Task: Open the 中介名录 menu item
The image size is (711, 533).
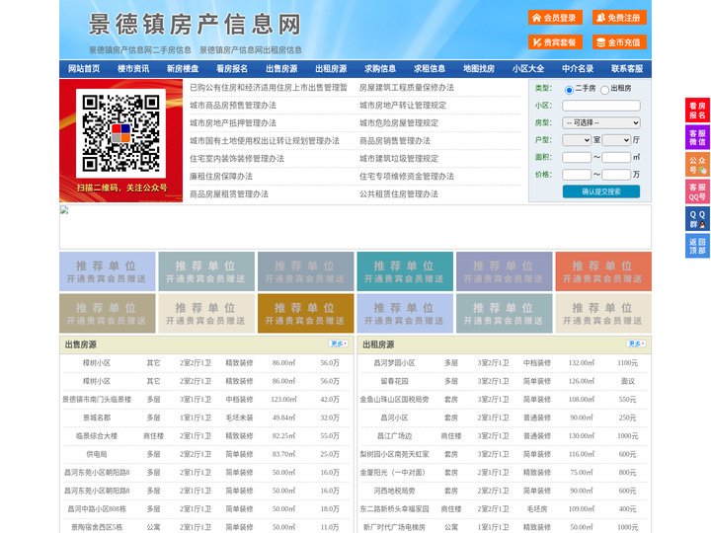Action: coord(578,69)
